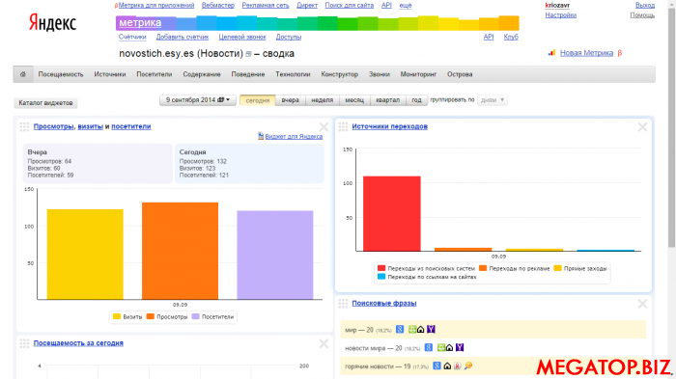Toggle Переходы по рекламе orange legend swatch

pyautogui.click(x=483, y=268)
